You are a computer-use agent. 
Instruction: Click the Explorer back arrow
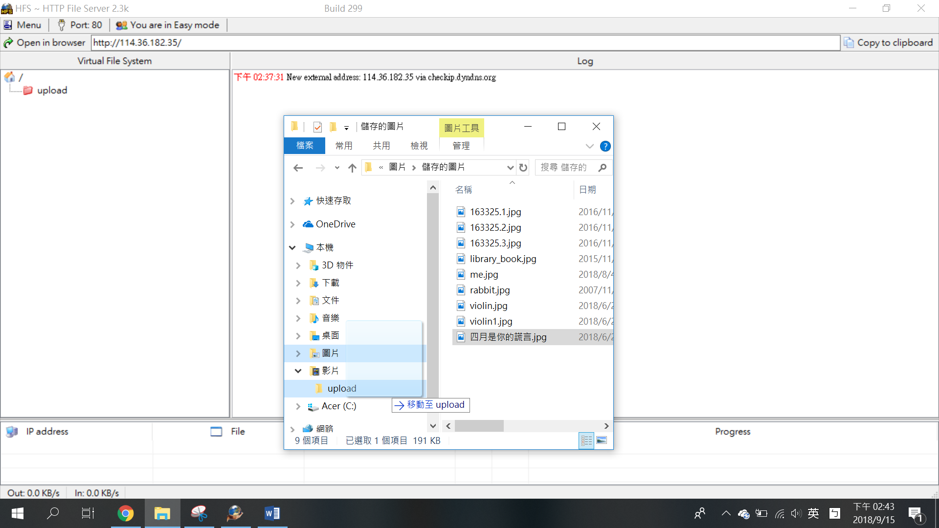pos(298,168)
